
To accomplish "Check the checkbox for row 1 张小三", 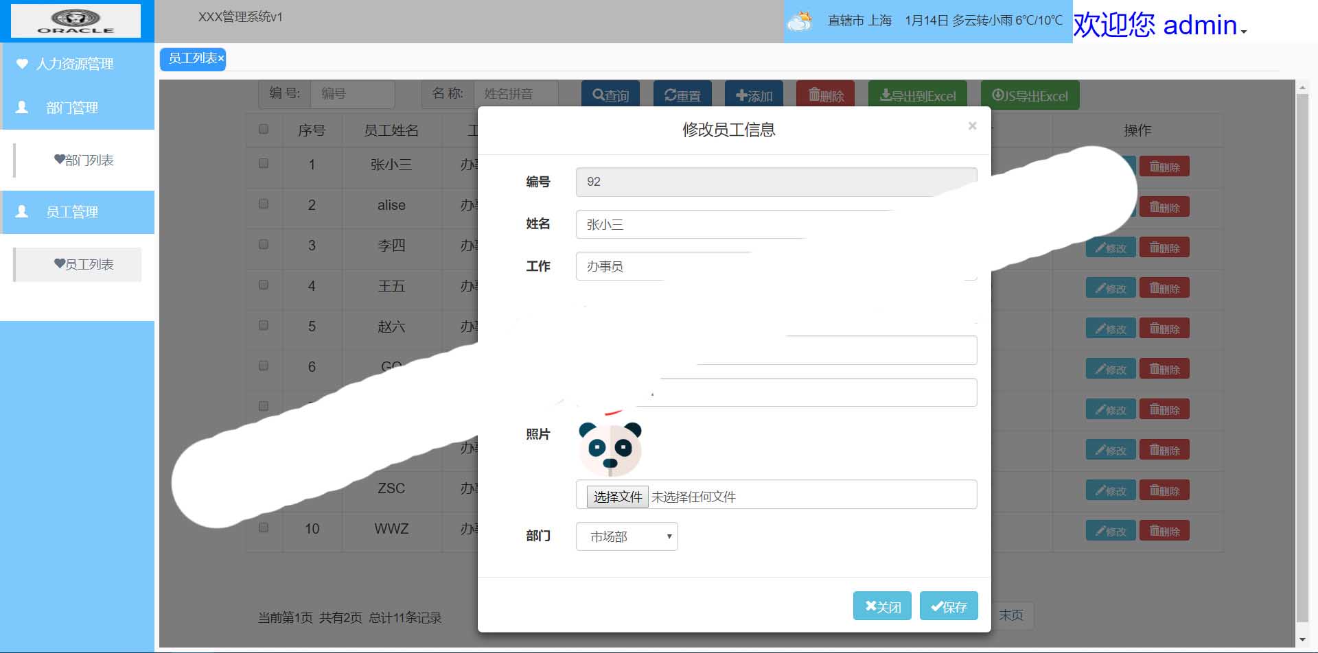I will tap(264, 163).
